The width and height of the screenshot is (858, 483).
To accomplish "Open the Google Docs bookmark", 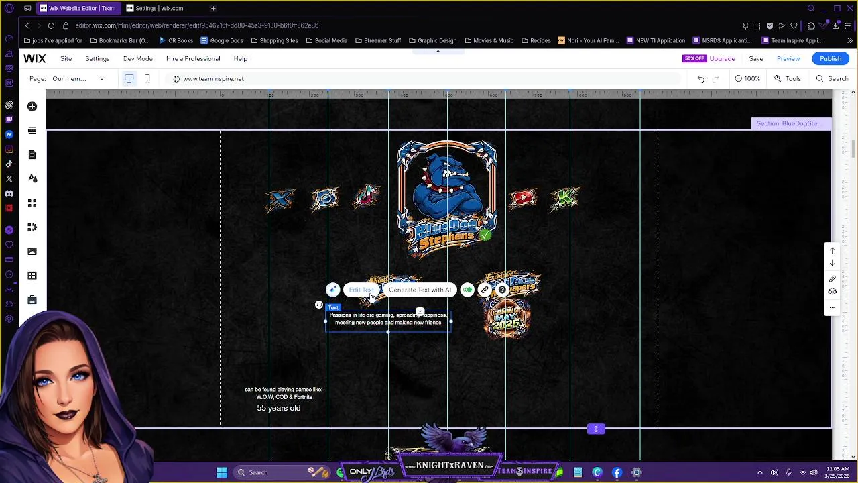I will click(221, 40).
